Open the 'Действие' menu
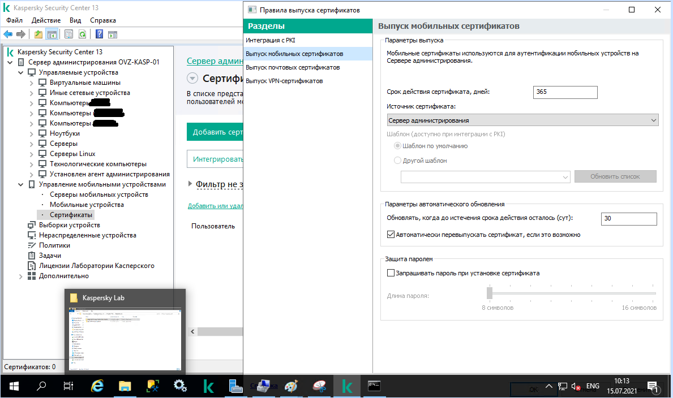Screen dimensions: 673x398 coord(46,20)
